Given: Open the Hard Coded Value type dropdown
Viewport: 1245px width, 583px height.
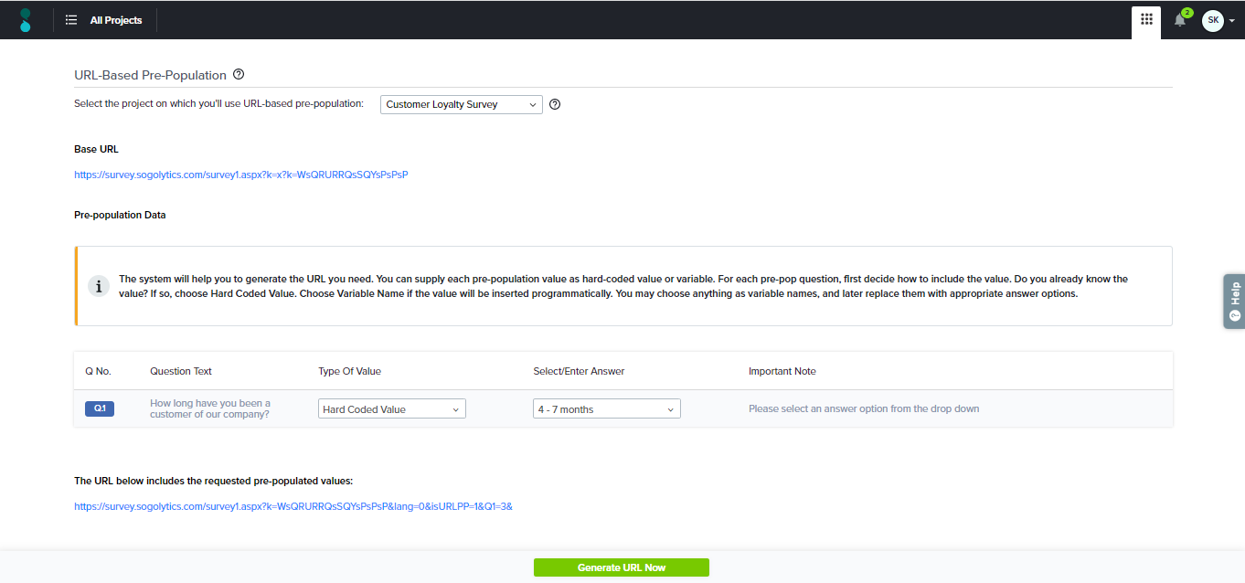Looking at the screenshot, I should [x=391, y=409].
